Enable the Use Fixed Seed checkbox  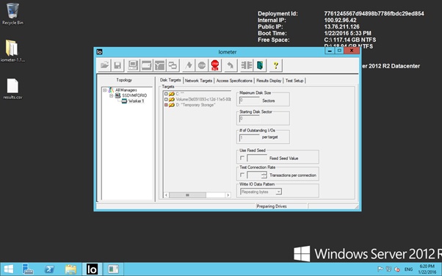click(x=242, y=158)
